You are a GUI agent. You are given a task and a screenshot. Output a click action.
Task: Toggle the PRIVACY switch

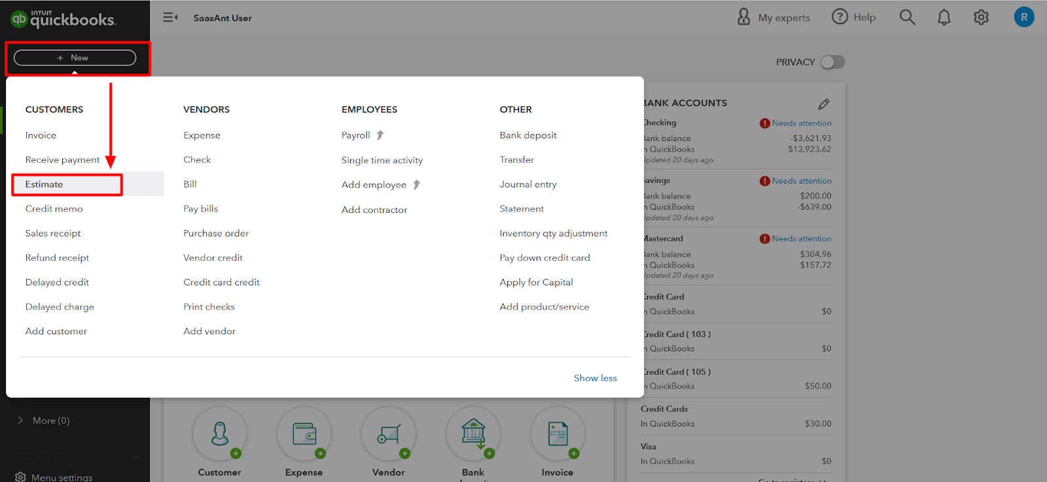click(833, 62)
